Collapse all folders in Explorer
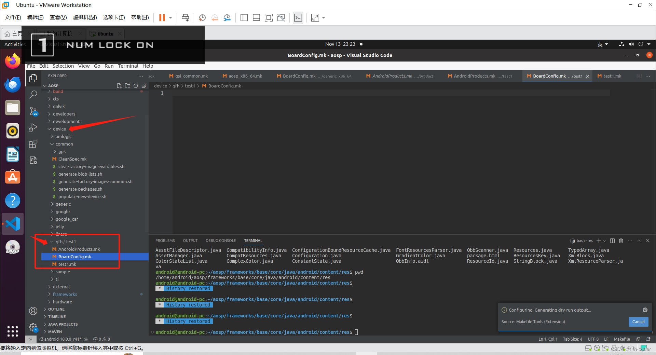656x355 pixels. coord(144,86)
